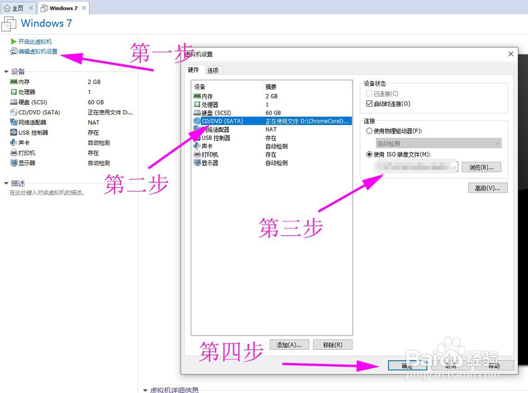The height and width of the screenshot is (393, 528).
Task: Click the 编辑虚拟机设置 link
Action: 37,51
